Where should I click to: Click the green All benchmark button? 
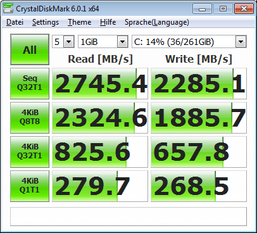30,50
